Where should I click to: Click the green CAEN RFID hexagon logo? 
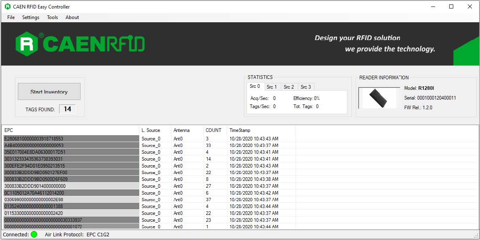click(27, 44)
